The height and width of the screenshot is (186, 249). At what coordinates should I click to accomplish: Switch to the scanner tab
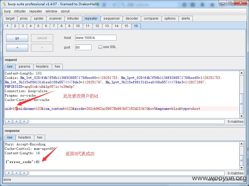(55, 18)
